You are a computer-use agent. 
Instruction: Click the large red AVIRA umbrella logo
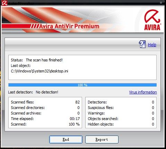point(152,20)
